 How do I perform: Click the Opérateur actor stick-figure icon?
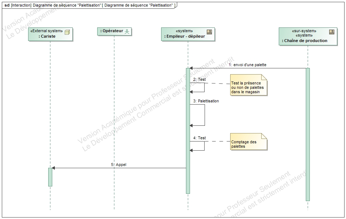click(127, 31)
